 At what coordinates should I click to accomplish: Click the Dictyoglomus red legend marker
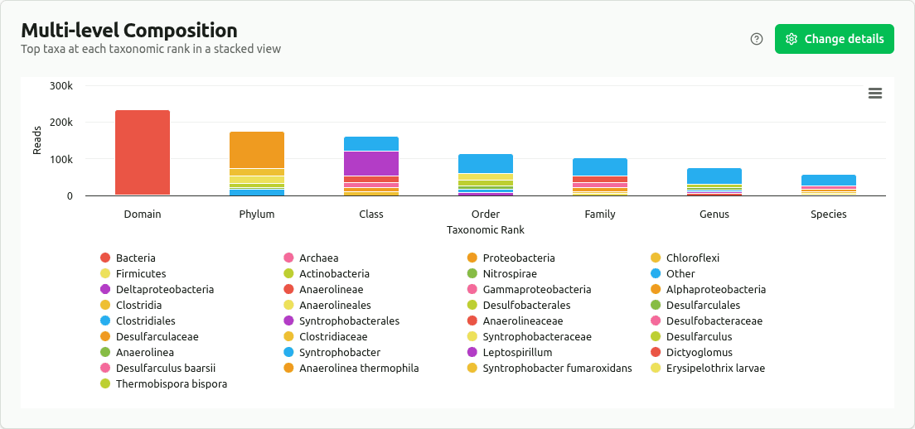[x=656, y=353]
